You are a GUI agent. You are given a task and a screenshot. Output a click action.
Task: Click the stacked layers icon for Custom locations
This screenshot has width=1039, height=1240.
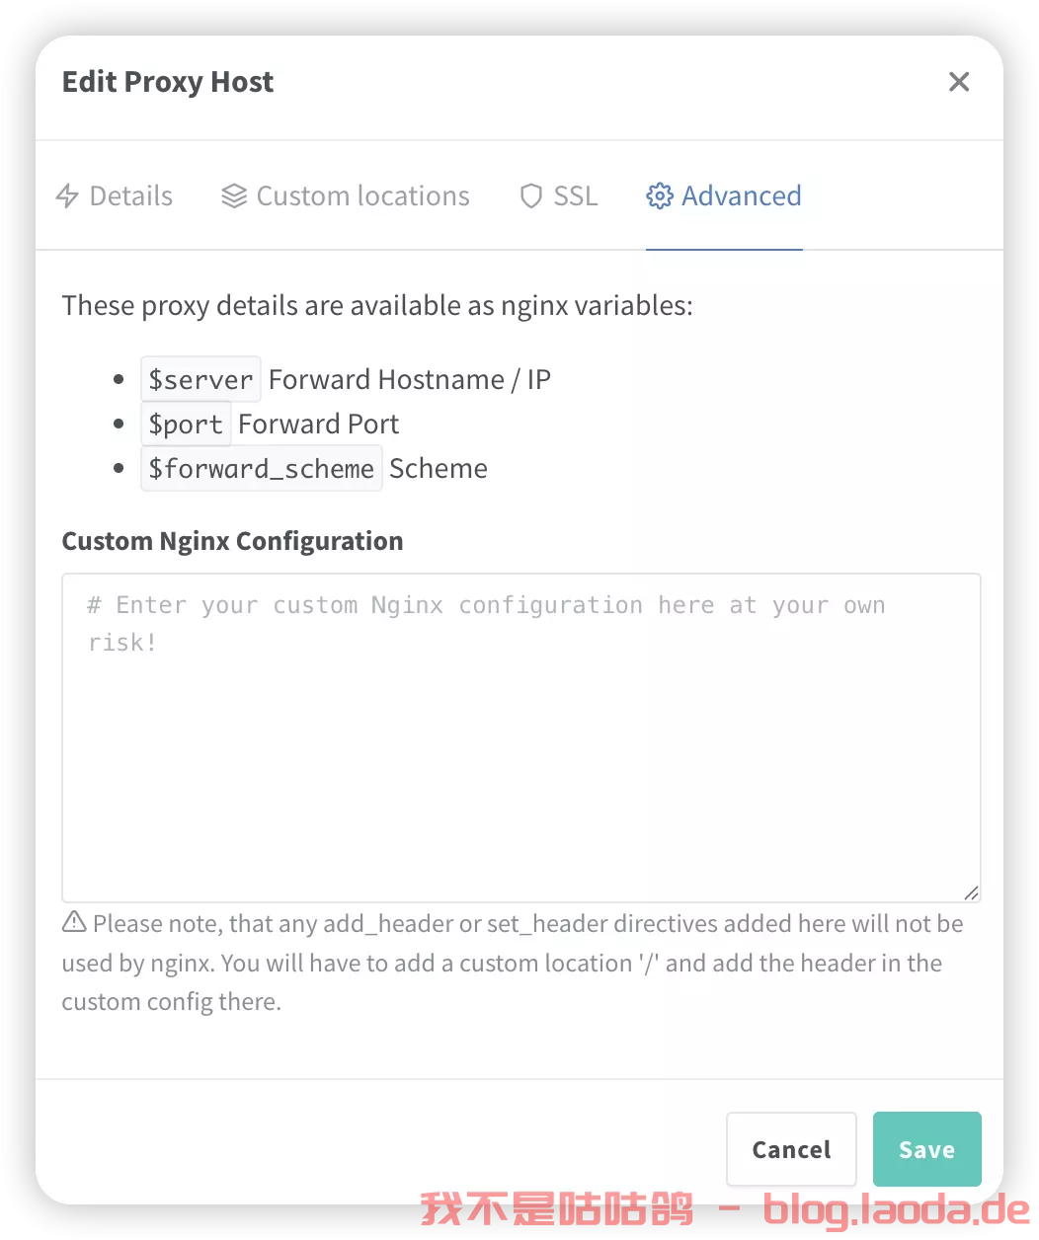[x=234, y=196]
